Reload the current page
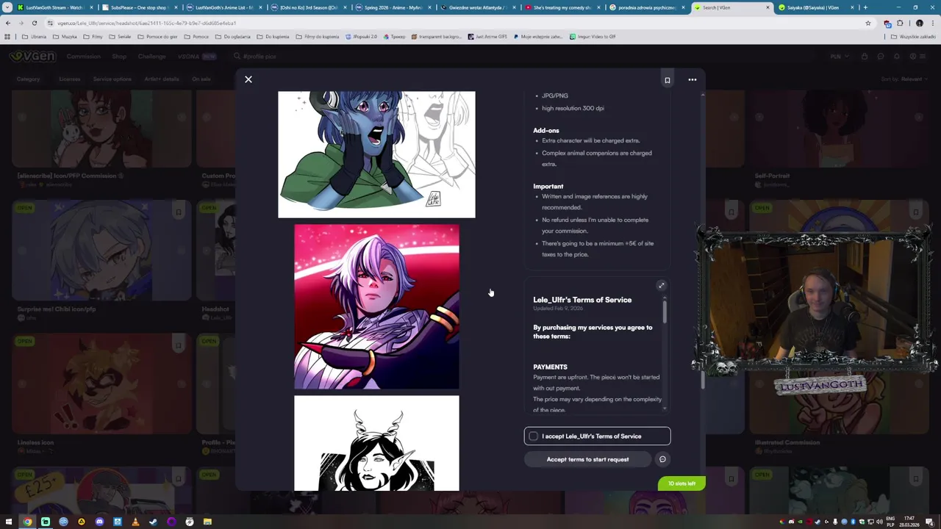This screenshot has width=941, height=529. [34, 23]
